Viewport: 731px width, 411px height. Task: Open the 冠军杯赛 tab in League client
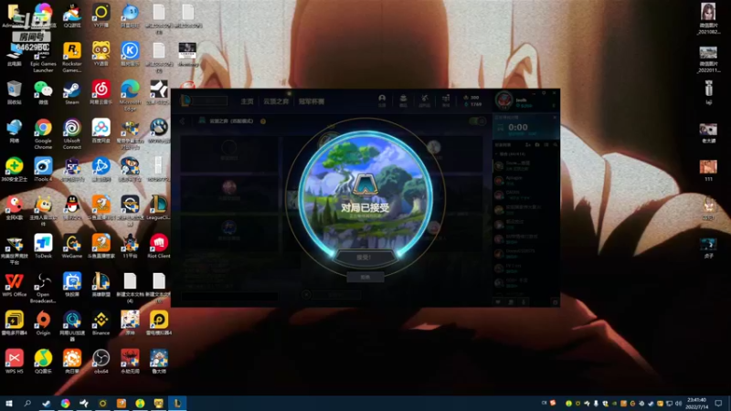[311, 101]
